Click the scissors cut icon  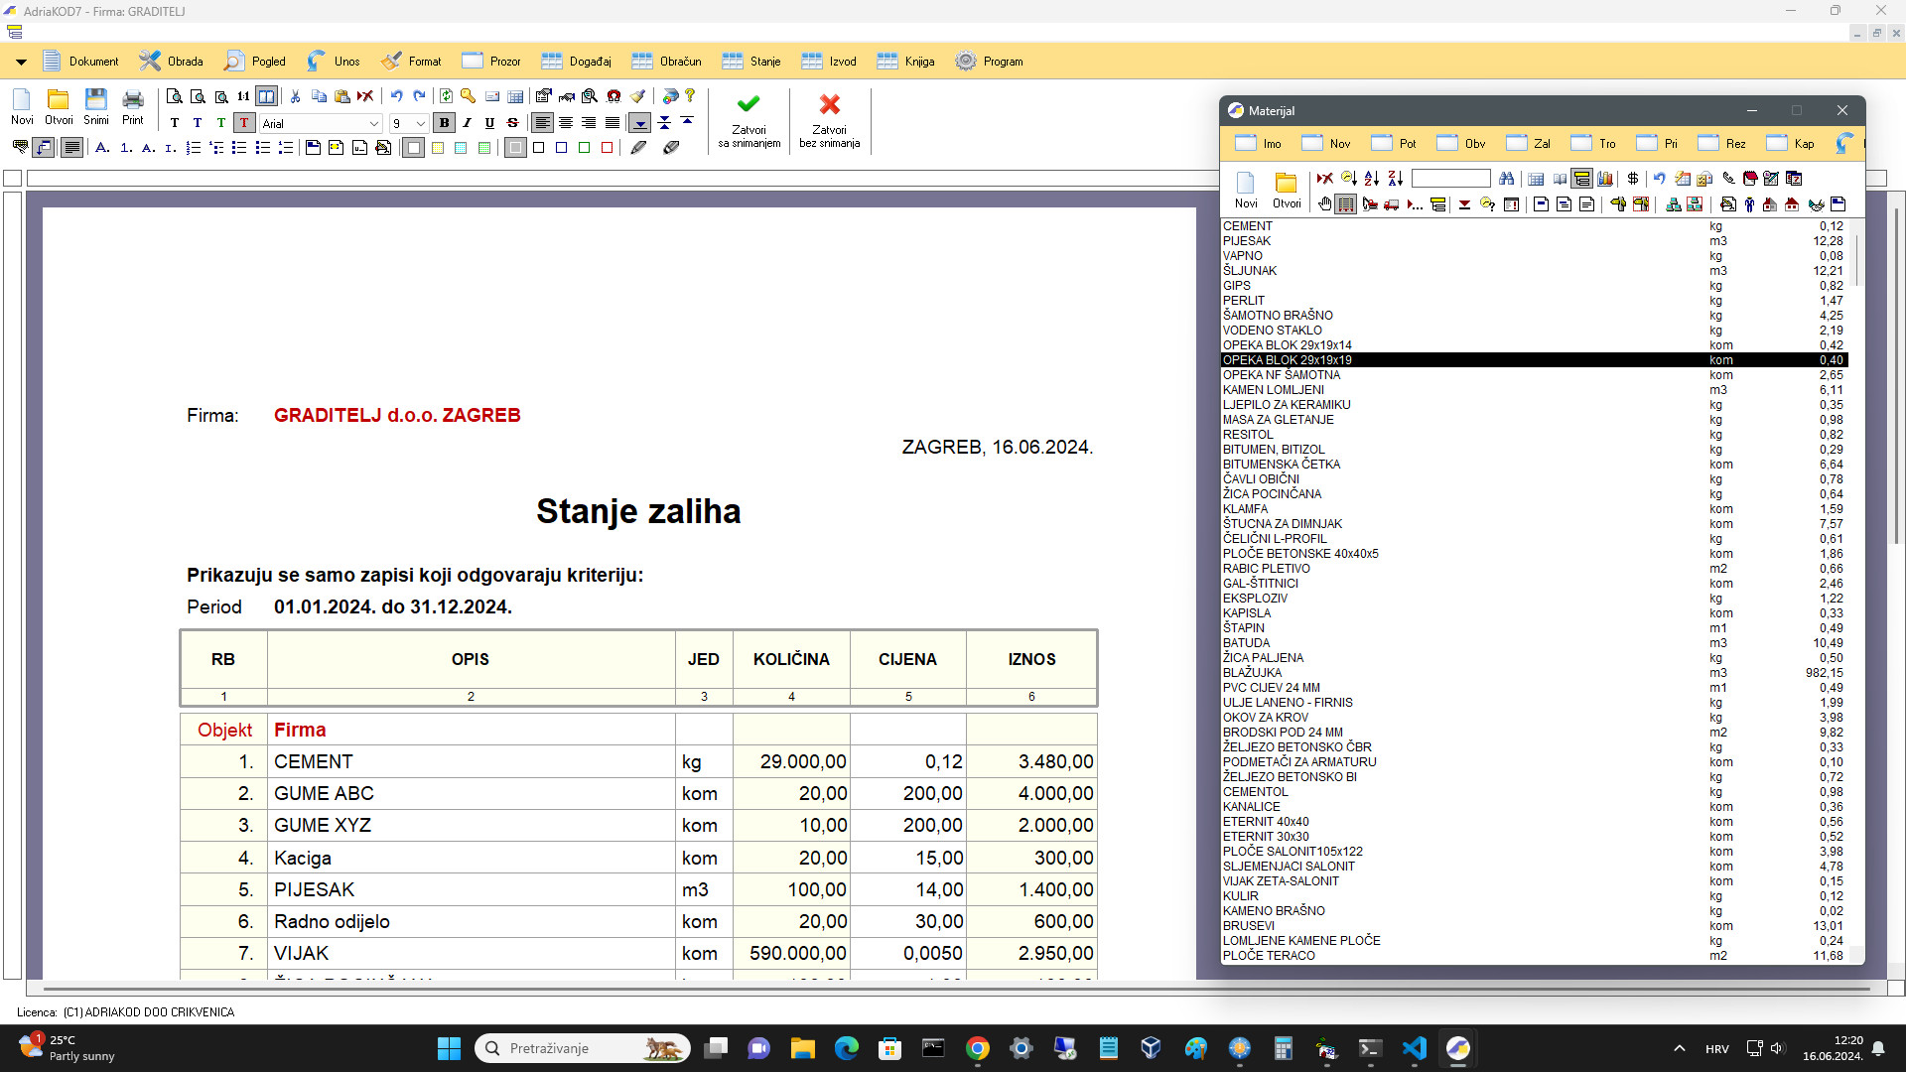click(295, 96)
